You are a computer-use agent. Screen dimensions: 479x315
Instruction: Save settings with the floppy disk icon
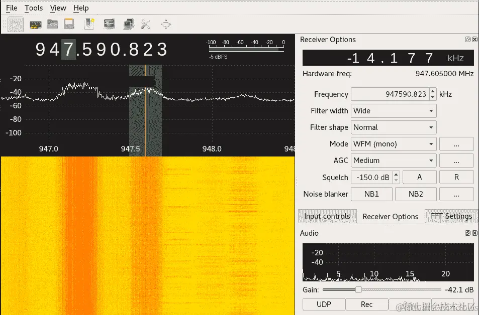[69, 24]
